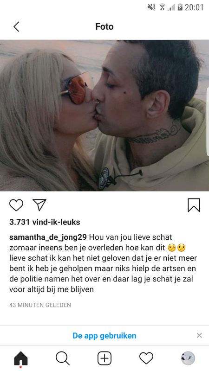Screen dimensions: 209x371
Task: Tap the Wi-Fi status icon
Action: pyautogui.click(x=162, y=7)
